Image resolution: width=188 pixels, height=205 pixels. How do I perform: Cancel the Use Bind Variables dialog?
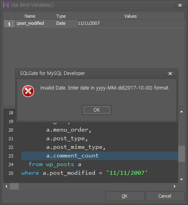(165, 196)
